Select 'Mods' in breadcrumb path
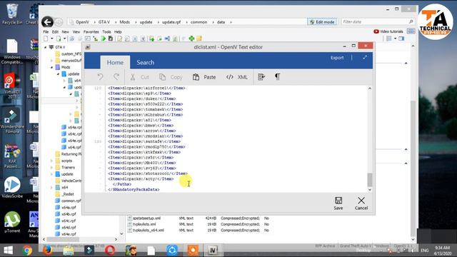The height and width of the screenshot is (257, 457). 124,22
